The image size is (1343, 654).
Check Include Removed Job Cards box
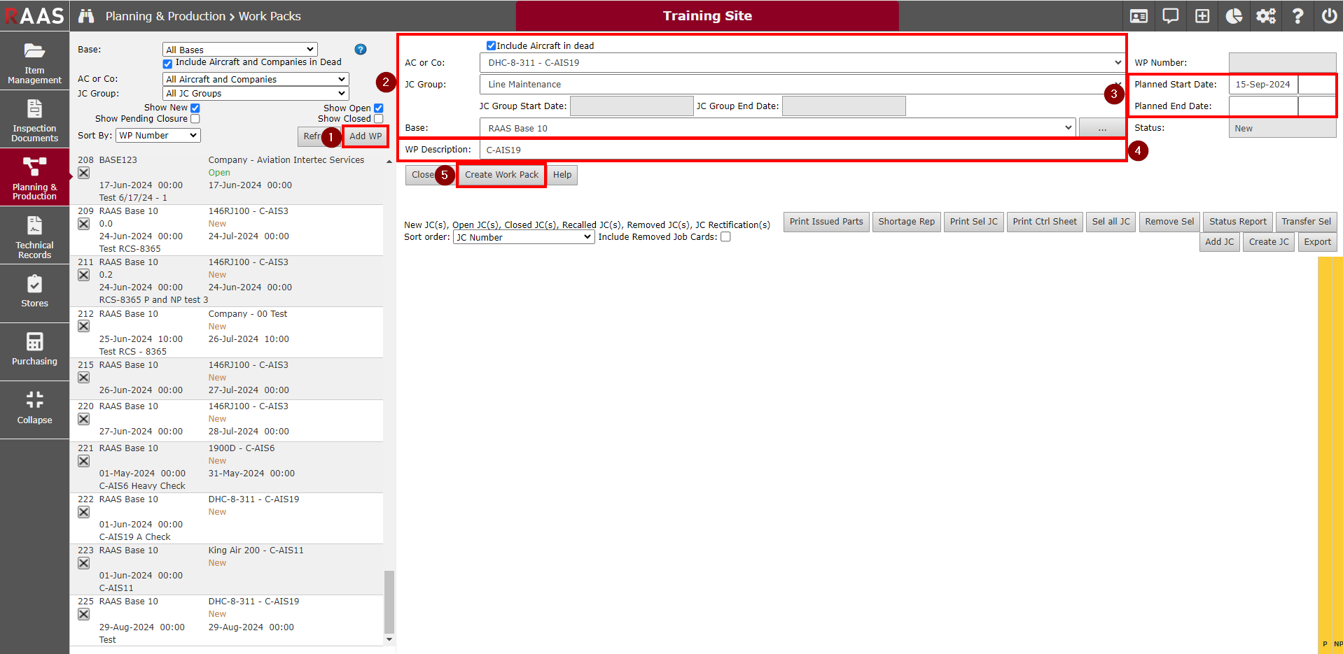[725, 237]
